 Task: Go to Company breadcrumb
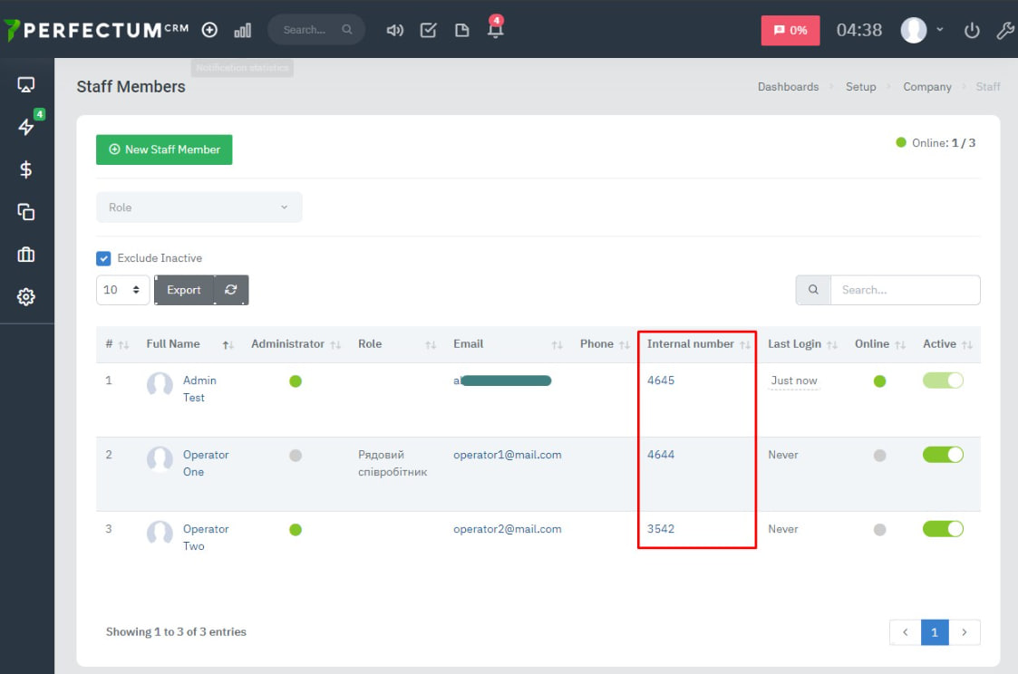point(926,87)
